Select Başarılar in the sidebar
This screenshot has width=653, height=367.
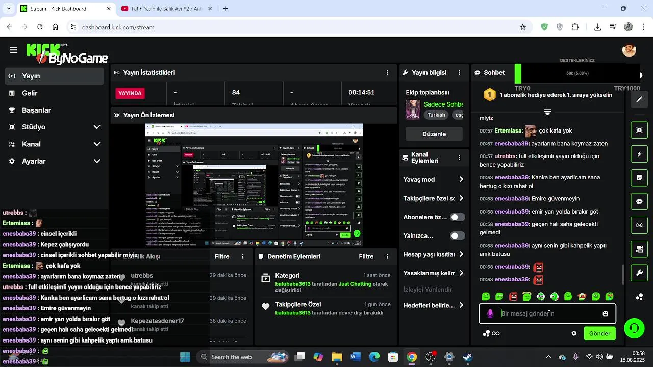(x=55, y=110)
